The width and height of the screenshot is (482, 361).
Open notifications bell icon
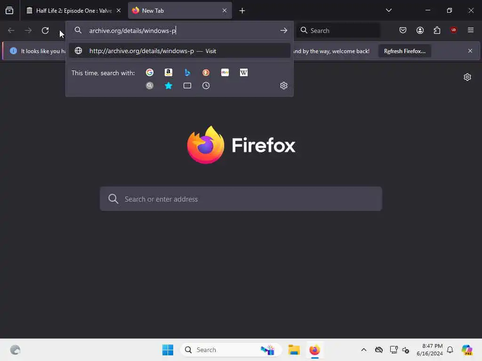pos(450,350)
